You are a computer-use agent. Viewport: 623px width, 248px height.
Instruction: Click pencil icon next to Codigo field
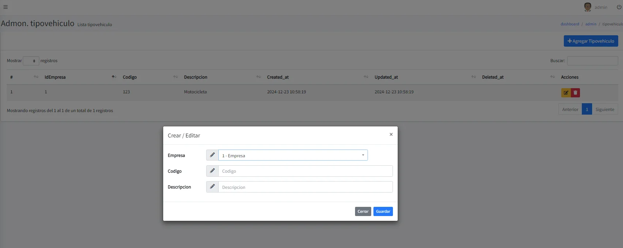click(x=212, y=171)
